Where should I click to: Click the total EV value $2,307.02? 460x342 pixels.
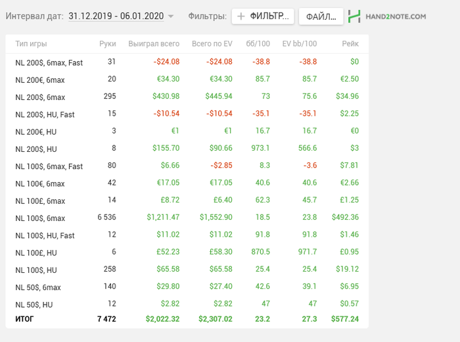pyautogui.click(x=216, y=319)
